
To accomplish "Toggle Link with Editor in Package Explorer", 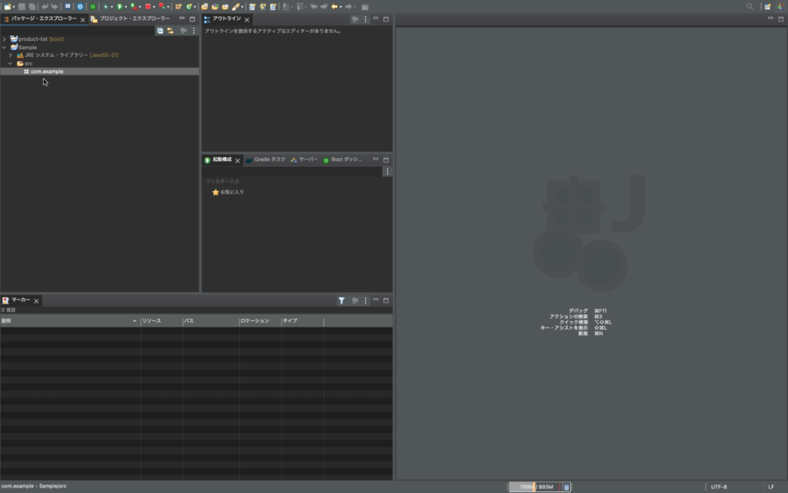I will pyautogui.click(x=170, y=31).
